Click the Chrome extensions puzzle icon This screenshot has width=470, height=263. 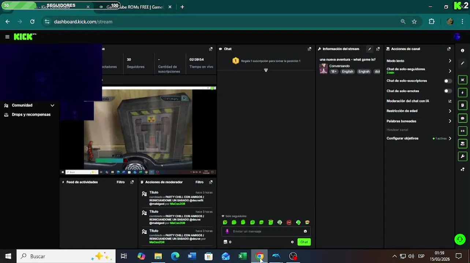(432, 22)
